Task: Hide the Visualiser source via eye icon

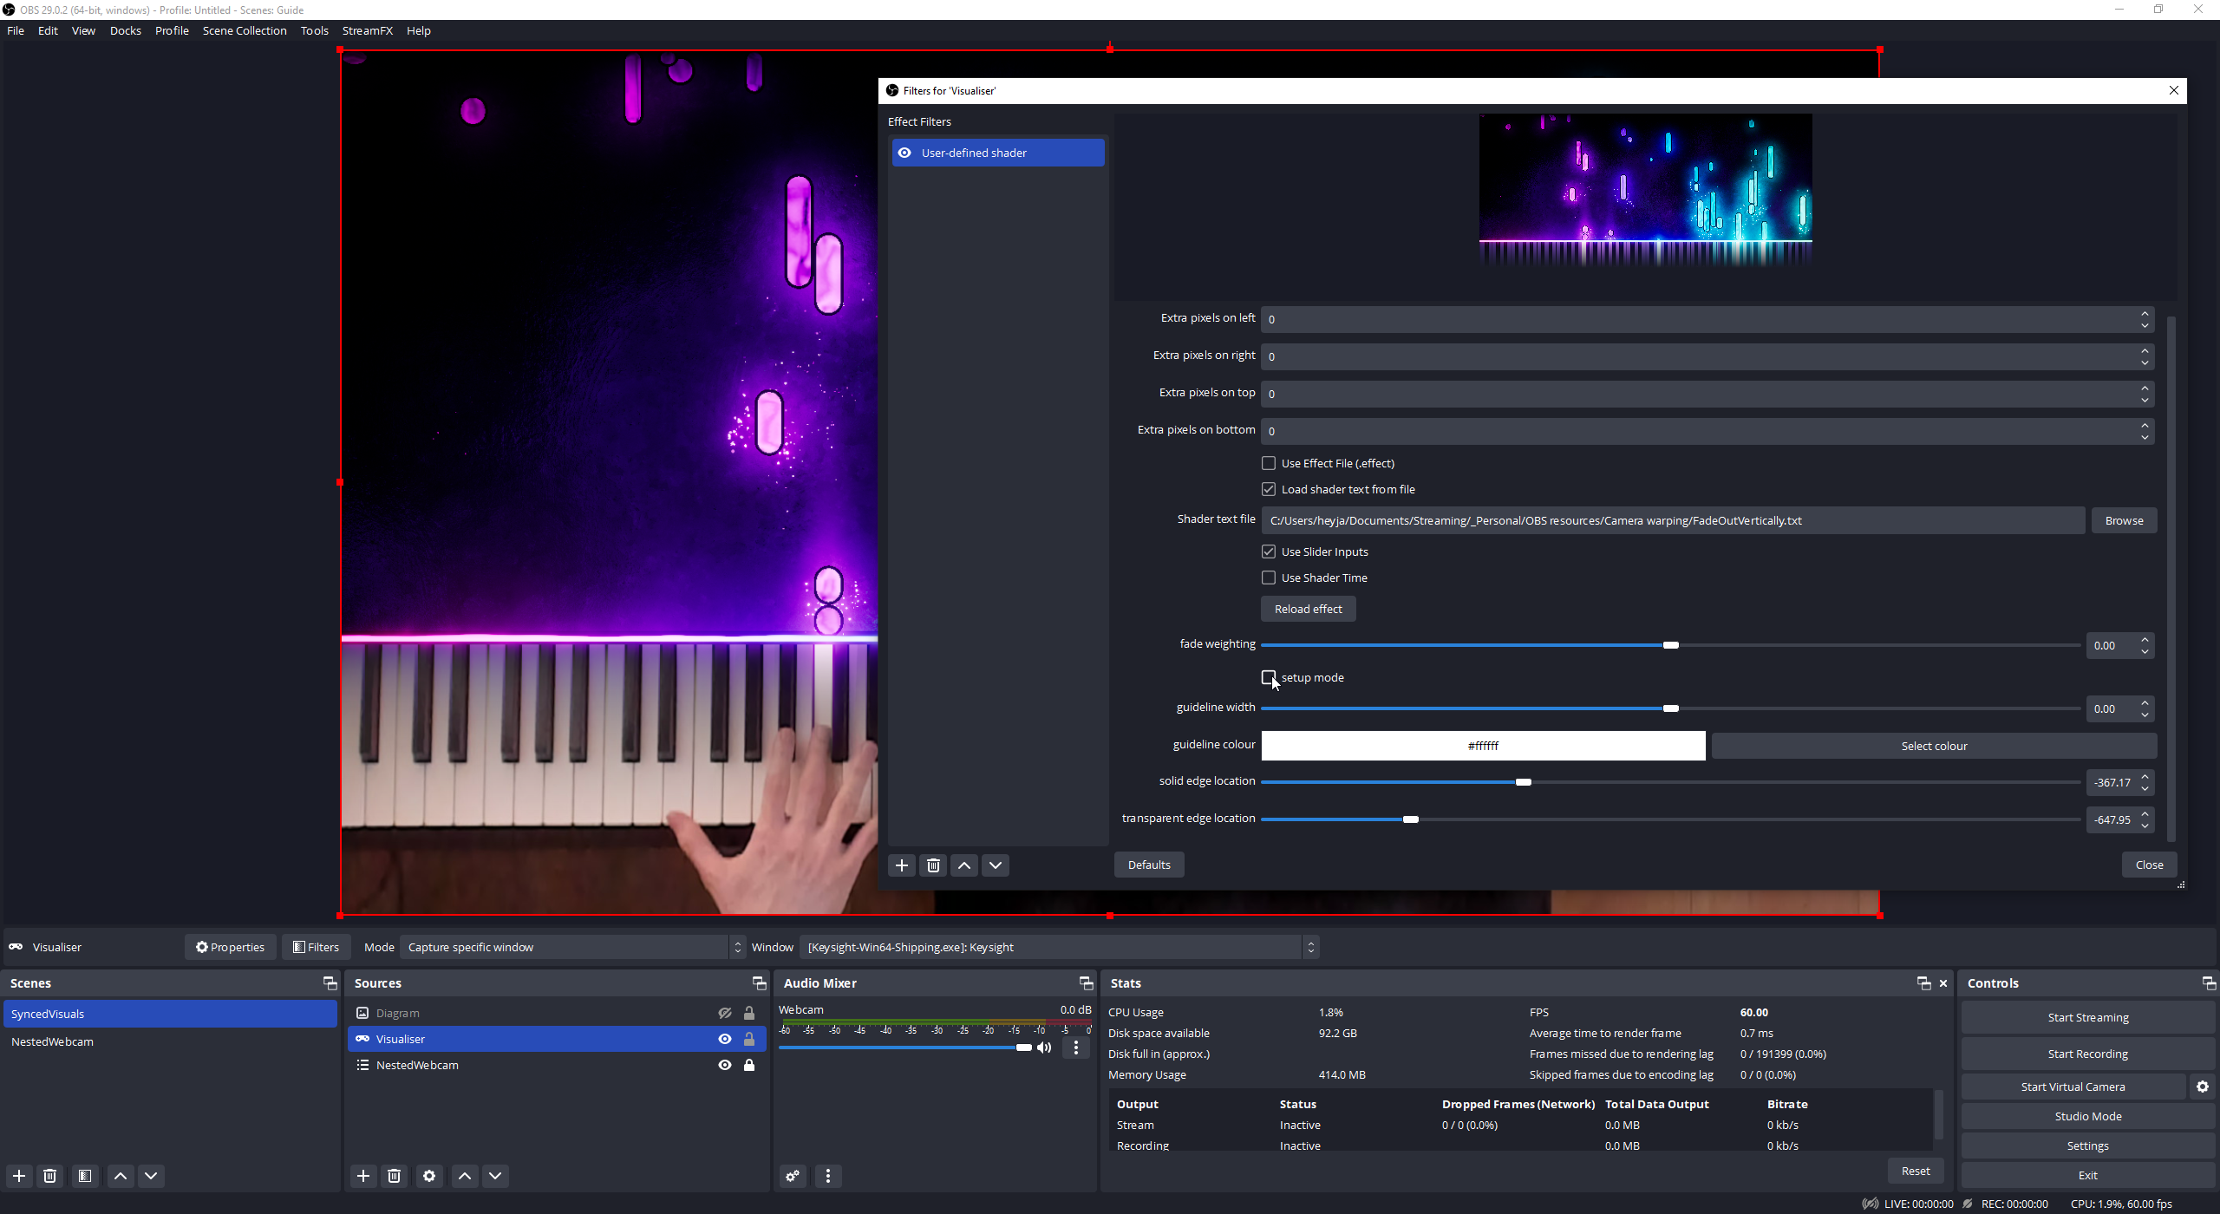Action: (725, 1039)
